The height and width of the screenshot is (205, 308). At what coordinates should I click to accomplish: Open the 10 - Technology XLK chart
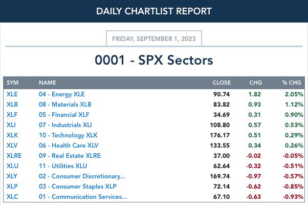(x=68, y=135)
